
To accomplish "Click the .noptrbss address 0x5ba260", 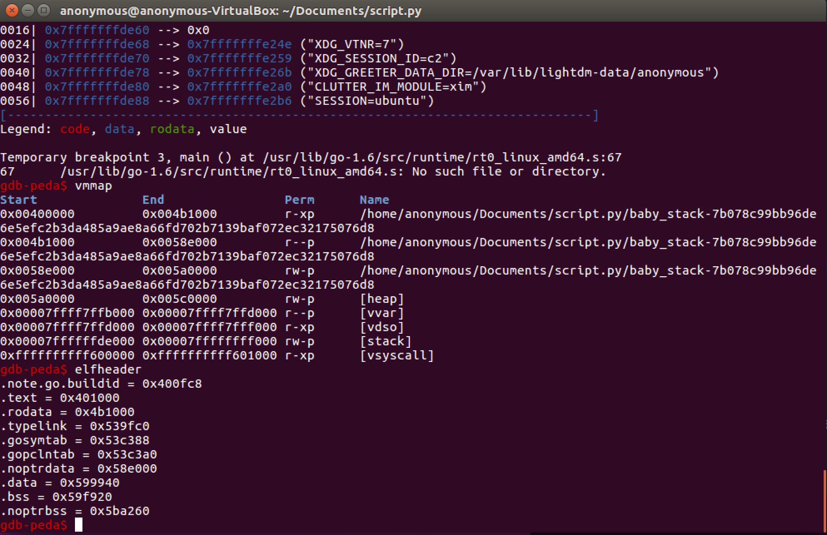I will click(x=120, y=511).
